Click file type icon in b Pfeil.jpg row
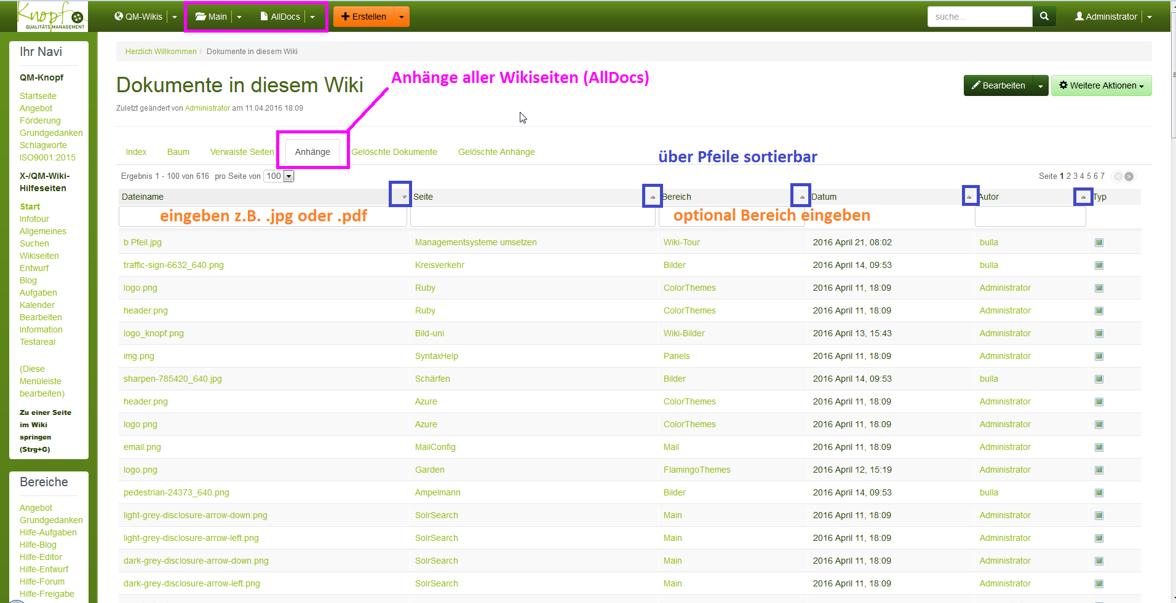The width and height of the screenshot is (1176, 603). [x=1099, y=243]
